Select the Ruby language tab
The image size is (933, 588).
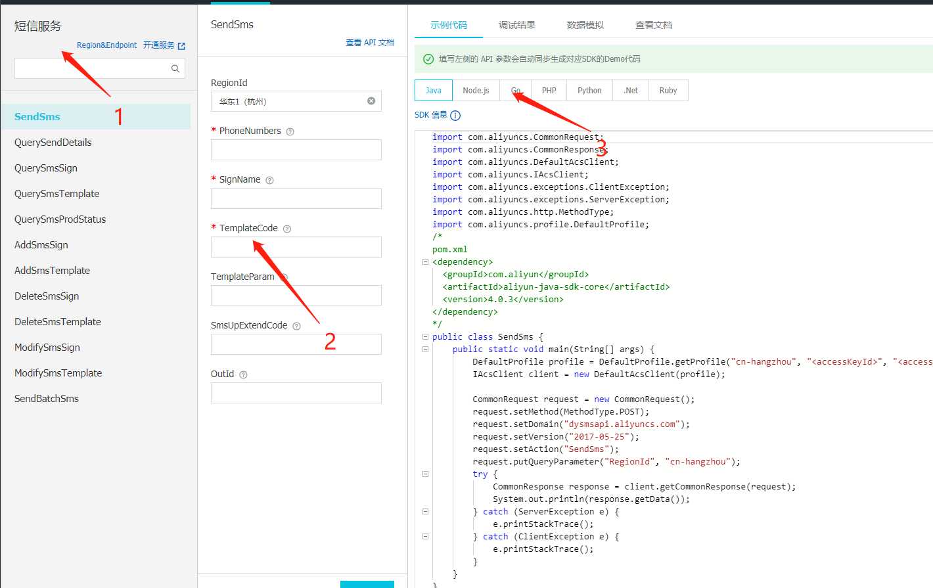pos(668,91)
